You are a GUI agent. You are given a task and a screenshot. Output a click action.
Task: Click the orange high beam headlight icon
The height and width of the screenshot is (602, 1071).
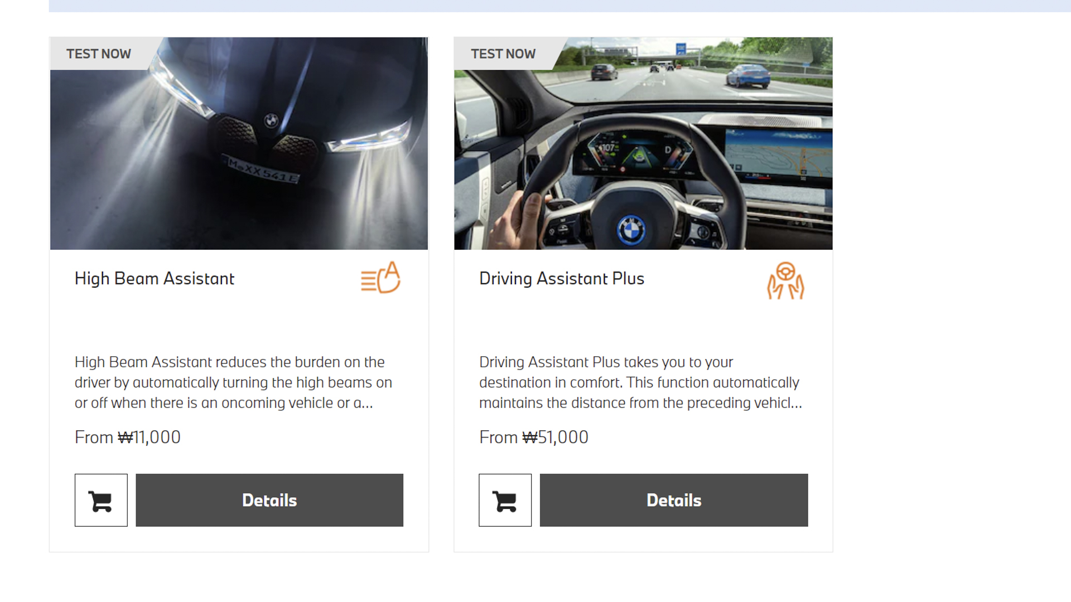tap(380, 278)
